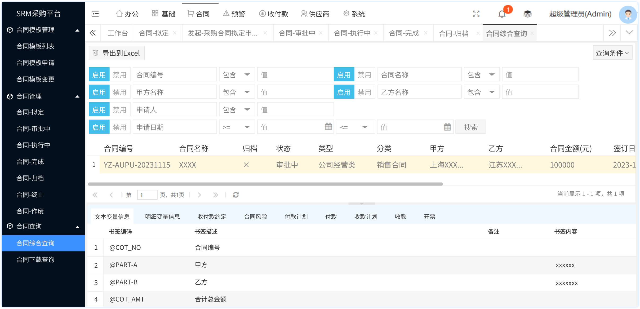
Task: Click the fullscreen expand icon
Action: [x=476, y=14]
